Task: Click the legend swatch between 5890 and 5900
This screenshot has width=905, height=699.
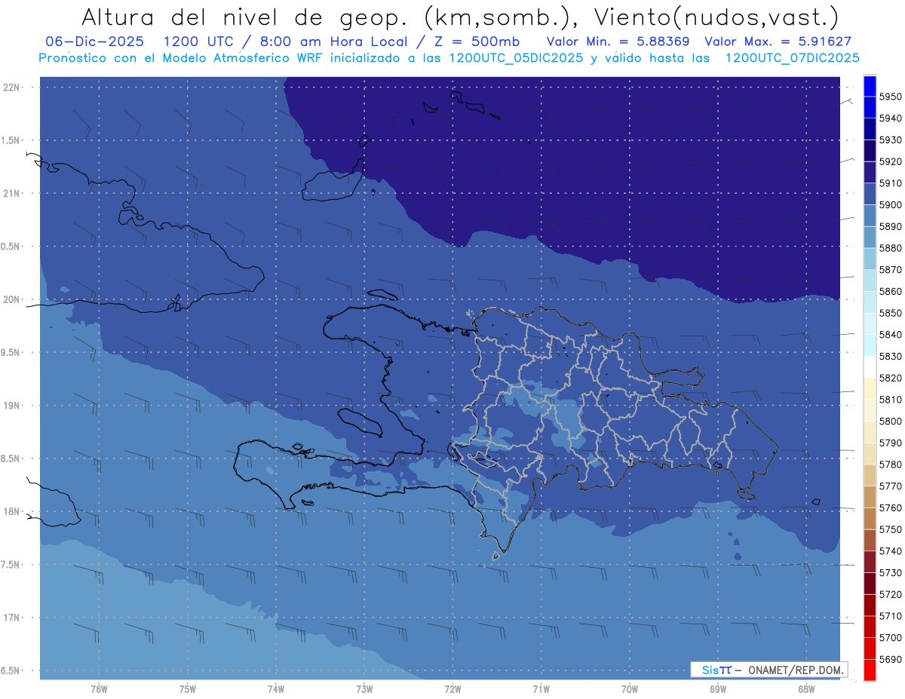Action: tap(870, 216)
